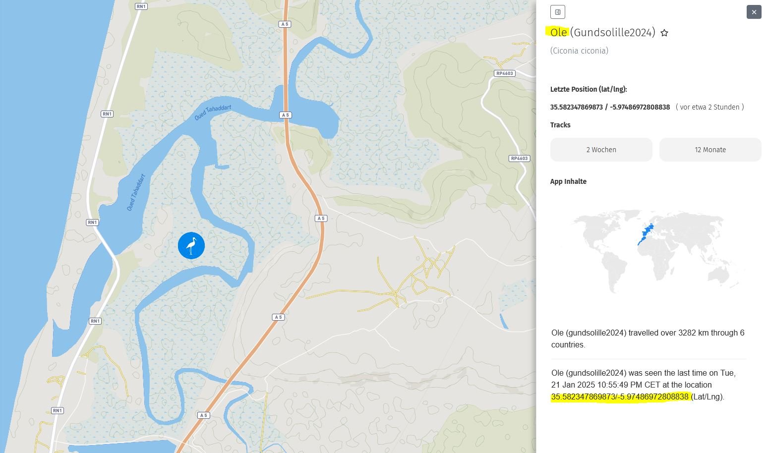Screen dimensions: 768x453
Task: Select the A 5 shield on the river bridge
Action: pos(285,115)
